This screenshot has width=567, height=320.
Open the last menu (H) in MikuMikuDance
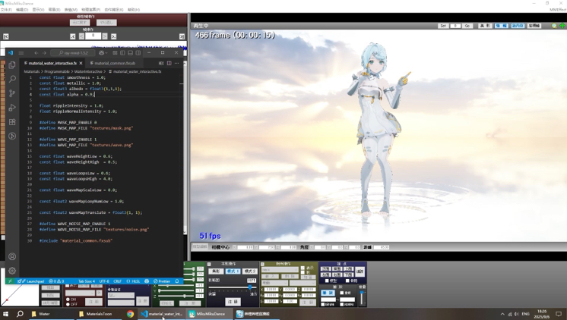click(x=134, y=10)
